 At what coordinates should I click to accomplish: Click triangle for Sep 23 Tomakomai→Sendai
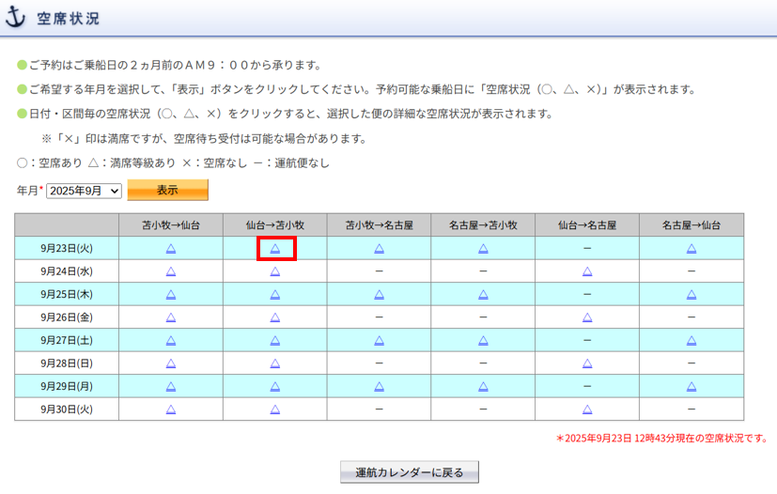pos(170,248)
